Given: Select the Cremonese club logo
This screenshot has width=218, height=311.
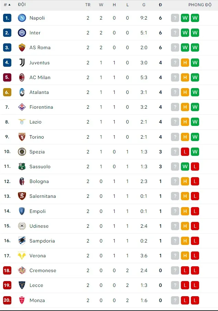Looking at the screenshot, I should tap(22, 270).
